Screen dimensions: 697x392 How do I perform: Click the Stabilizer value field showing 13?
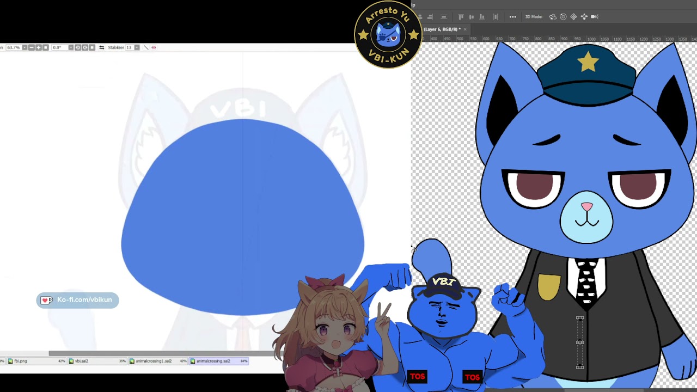point(130,47)
